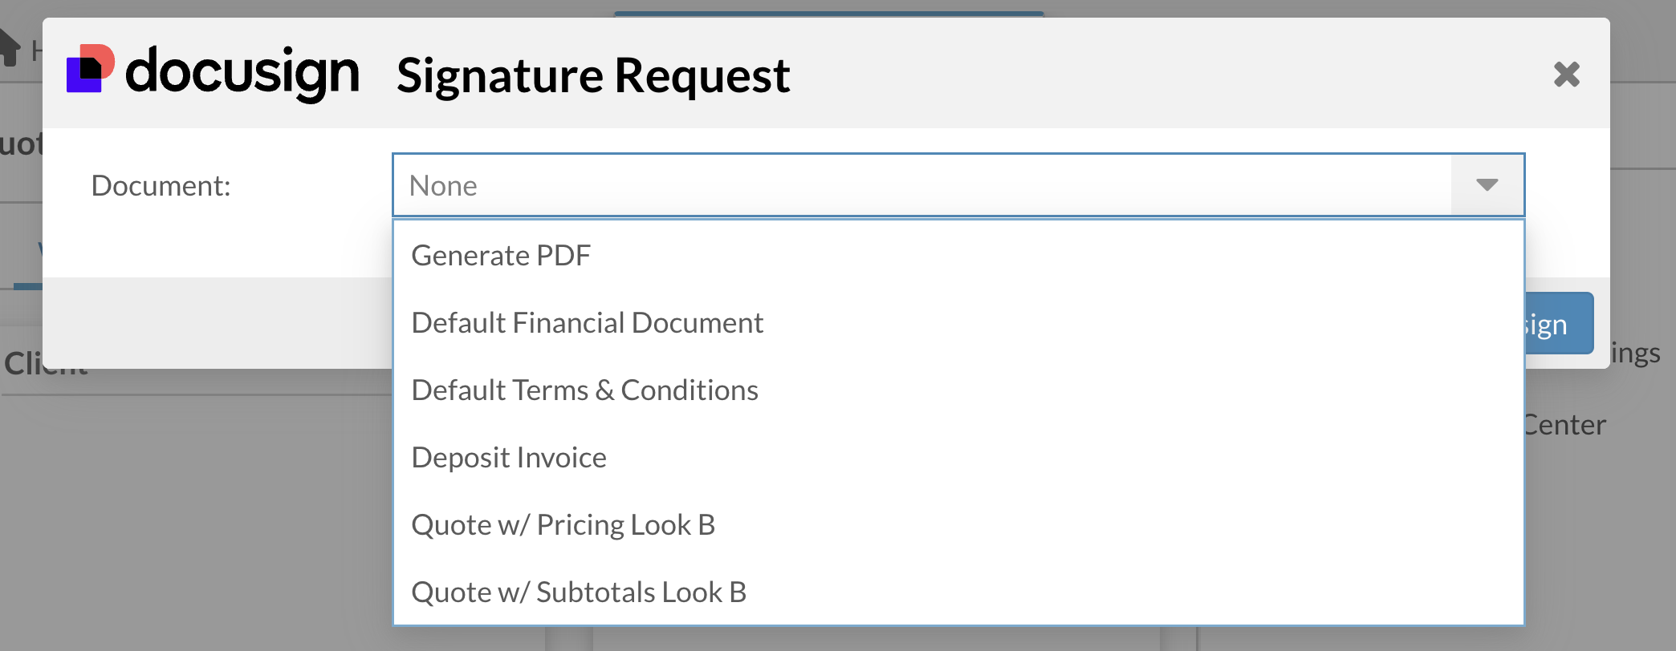The image size is (1676, 651).
Task: Select Generate PDF option
Action: [x=501, y=256]
